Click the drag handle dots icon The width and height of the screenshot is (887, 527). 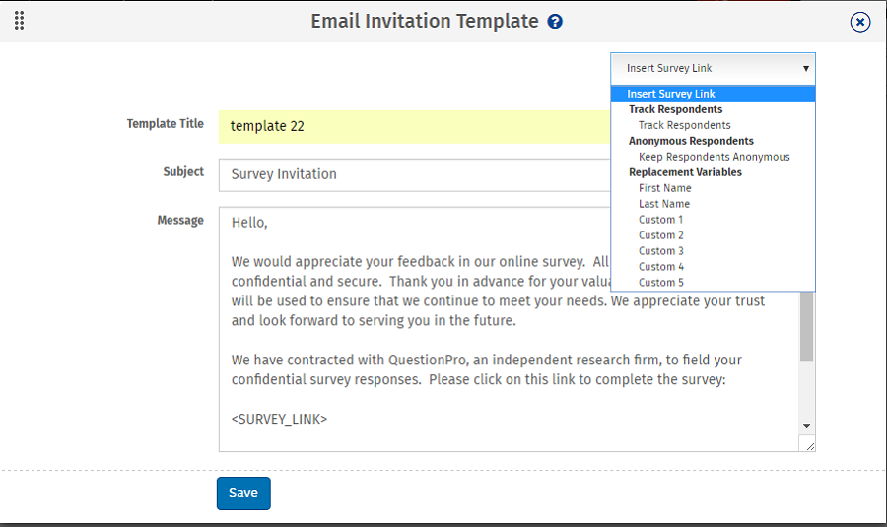20,21
